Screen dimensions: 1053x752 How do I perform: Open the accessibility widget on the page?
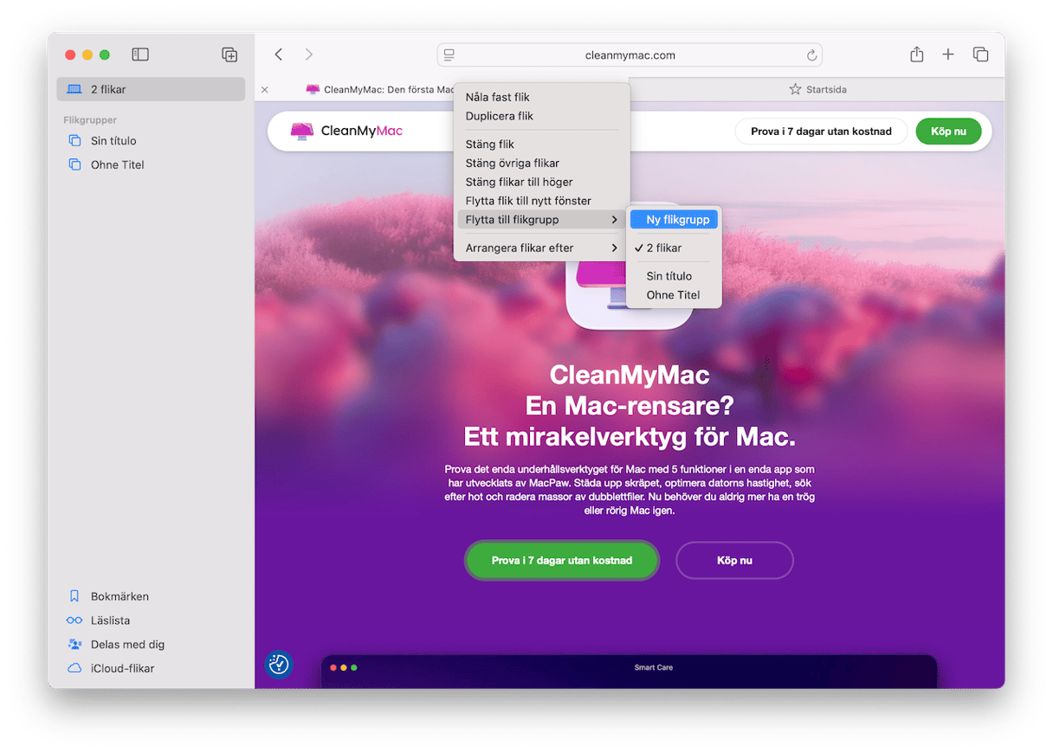point(279,665)
